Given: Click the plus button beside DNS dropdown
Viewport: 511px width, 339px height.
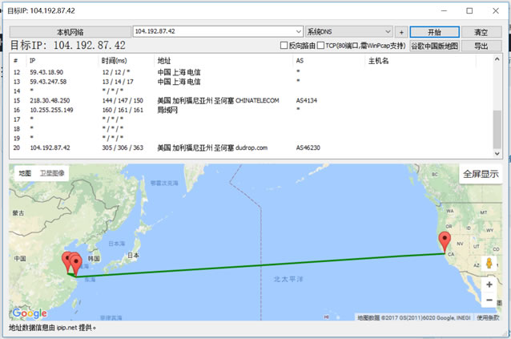Looking at the screenshot, I should coord(401,32).
